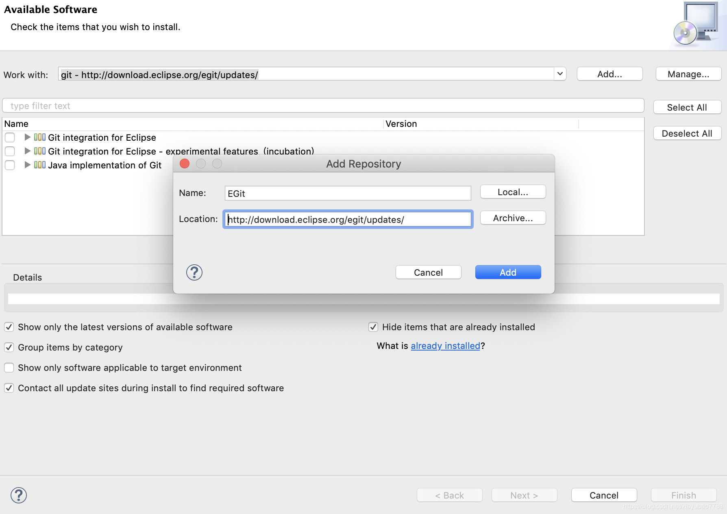Image resolution: width=727 pixels, height=514 pixels.
Task: Click the category icon next to Git integration for Eclipse
Action: click(40, 137)
